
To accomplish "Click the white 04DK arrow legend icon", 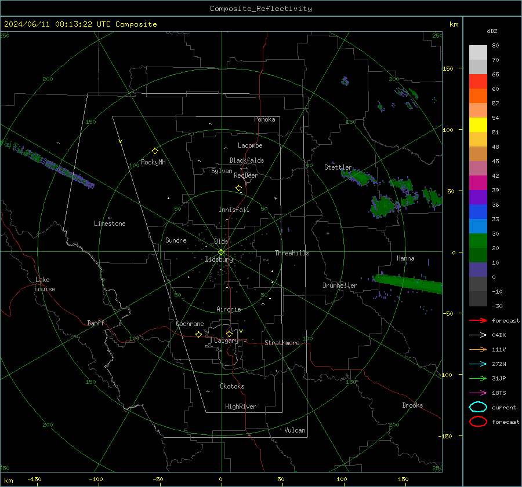I will click(478, 335).
